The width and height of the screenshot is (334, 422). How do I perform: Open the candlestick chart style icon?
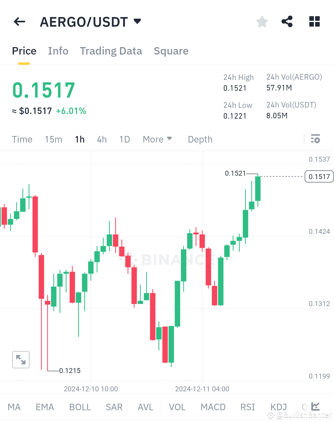coord(315,407)
